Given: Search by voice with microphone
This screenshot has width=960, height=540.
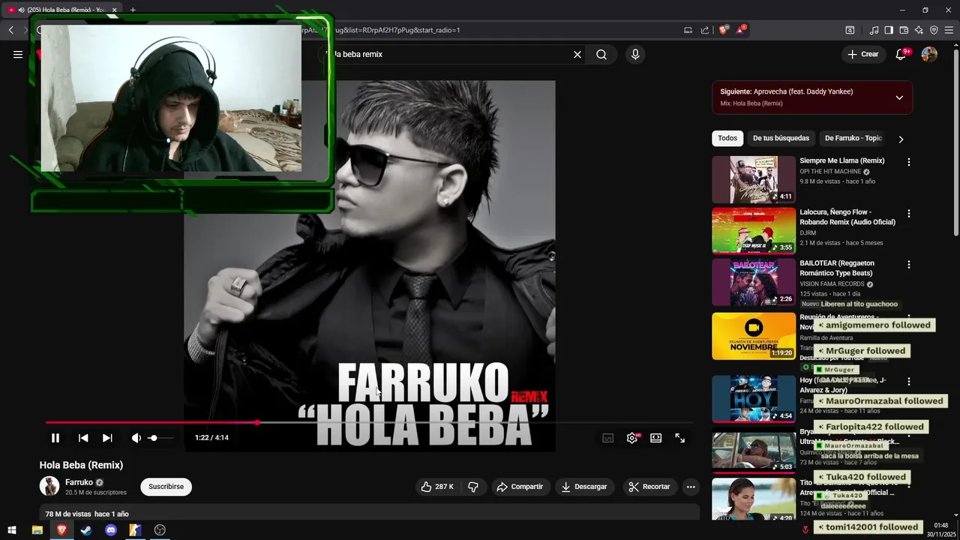Looking at the screenshot, I should (635, 54).
